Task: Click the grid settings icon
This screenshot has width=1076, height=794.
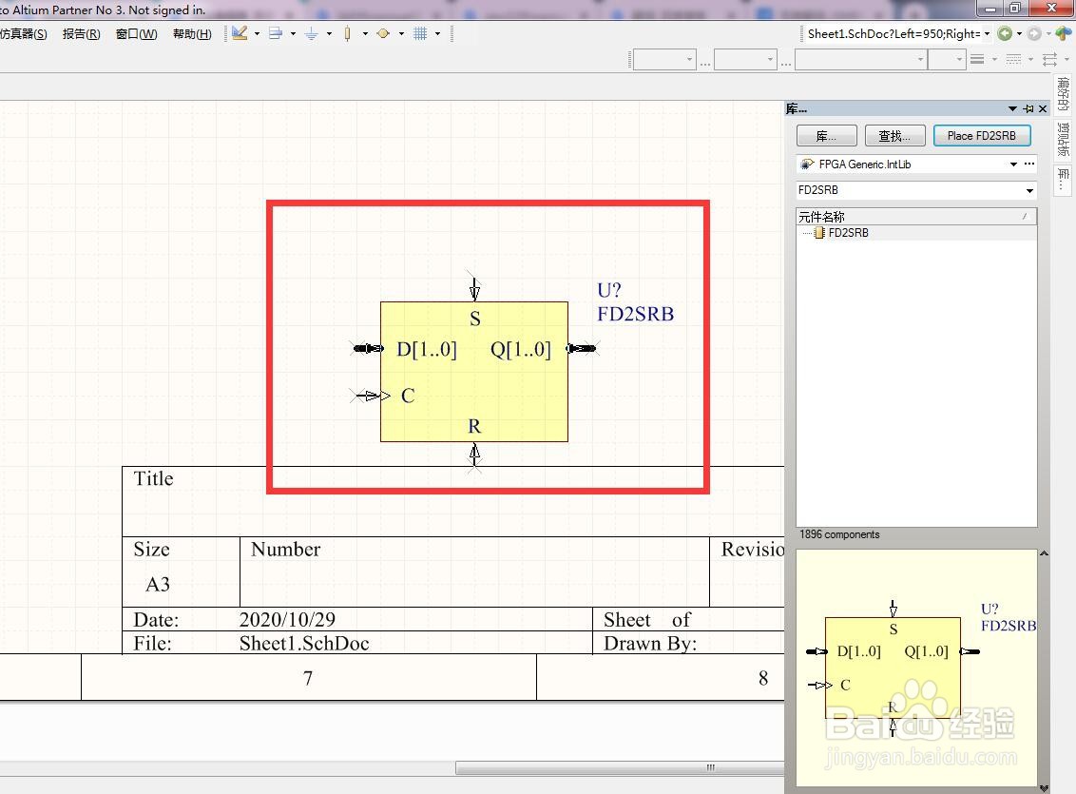Action: point(420,33)
